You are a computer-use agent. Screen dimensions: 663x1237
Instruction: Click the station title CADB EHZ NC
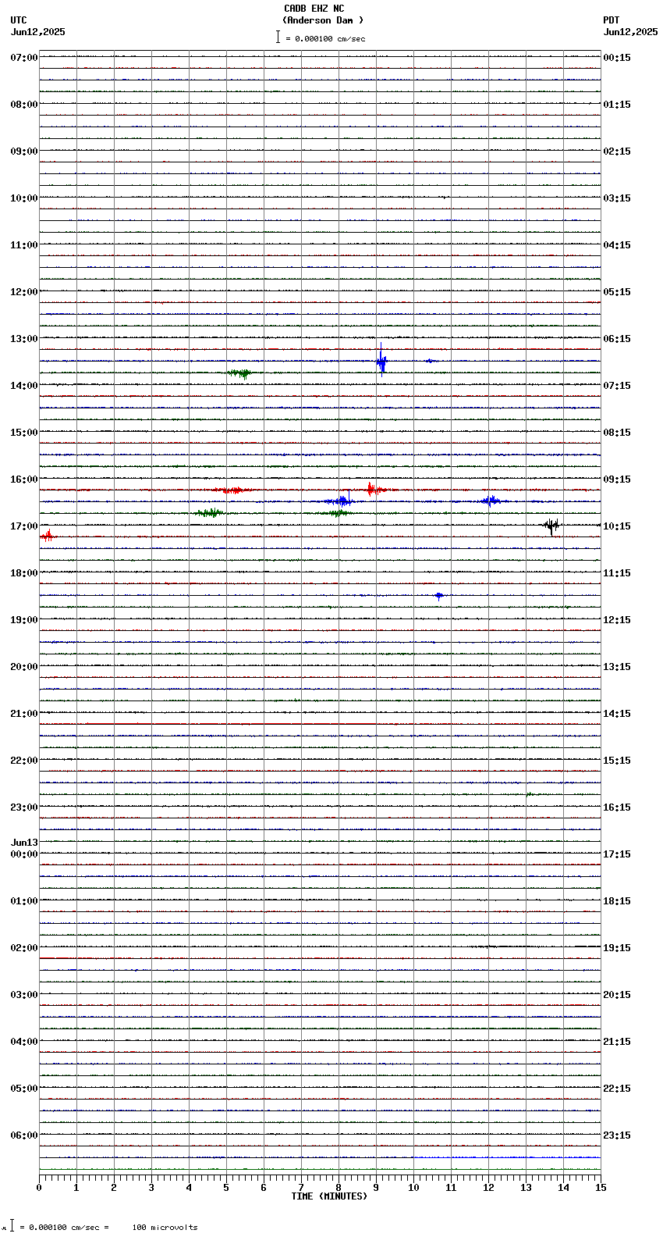point(314,9)
